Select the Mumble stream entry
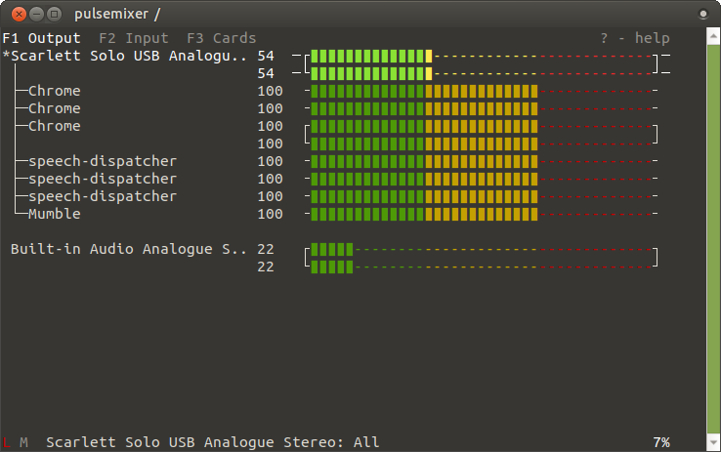This screenshot has height=452, width=721. coord(55,214)
